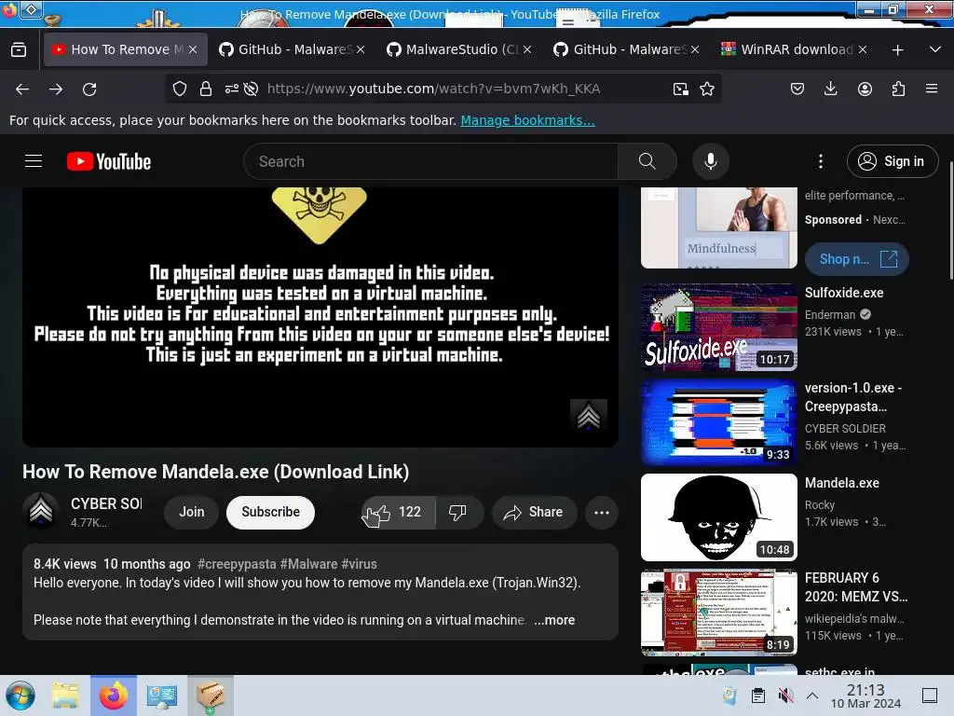Open the Windows Start button
The width and height of the screenshot is (954, 716).
(x=20, y=695)
